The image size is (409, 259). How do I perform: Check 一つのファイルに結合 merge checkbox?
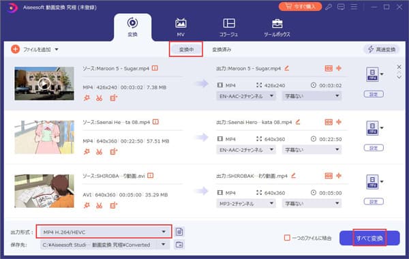click(x=287, y=238)
